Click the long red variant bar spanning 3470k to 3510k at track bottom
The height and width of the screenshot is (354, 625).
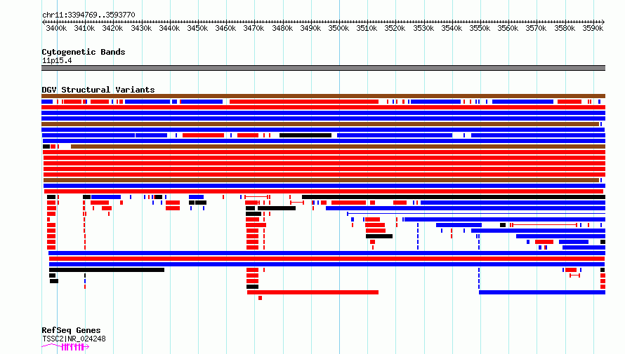(x=312, y=292)
